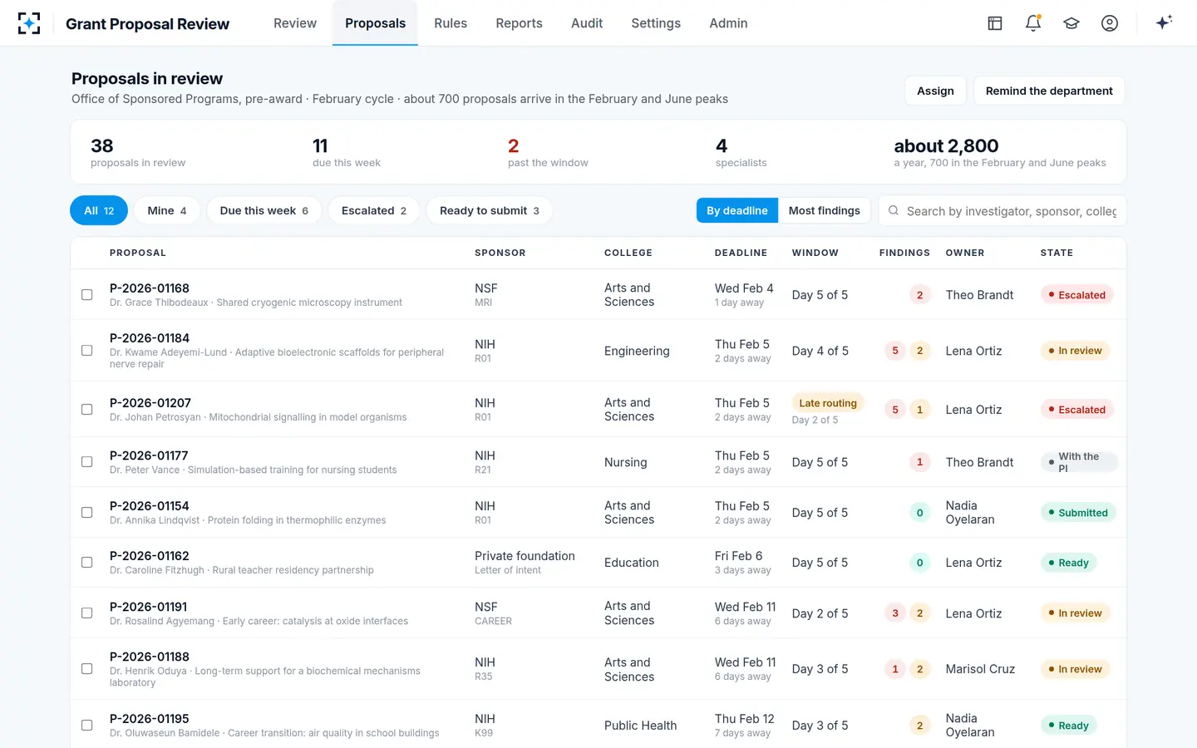
Task: Sort proposals By deadline
Action: (x=737, y=211)
